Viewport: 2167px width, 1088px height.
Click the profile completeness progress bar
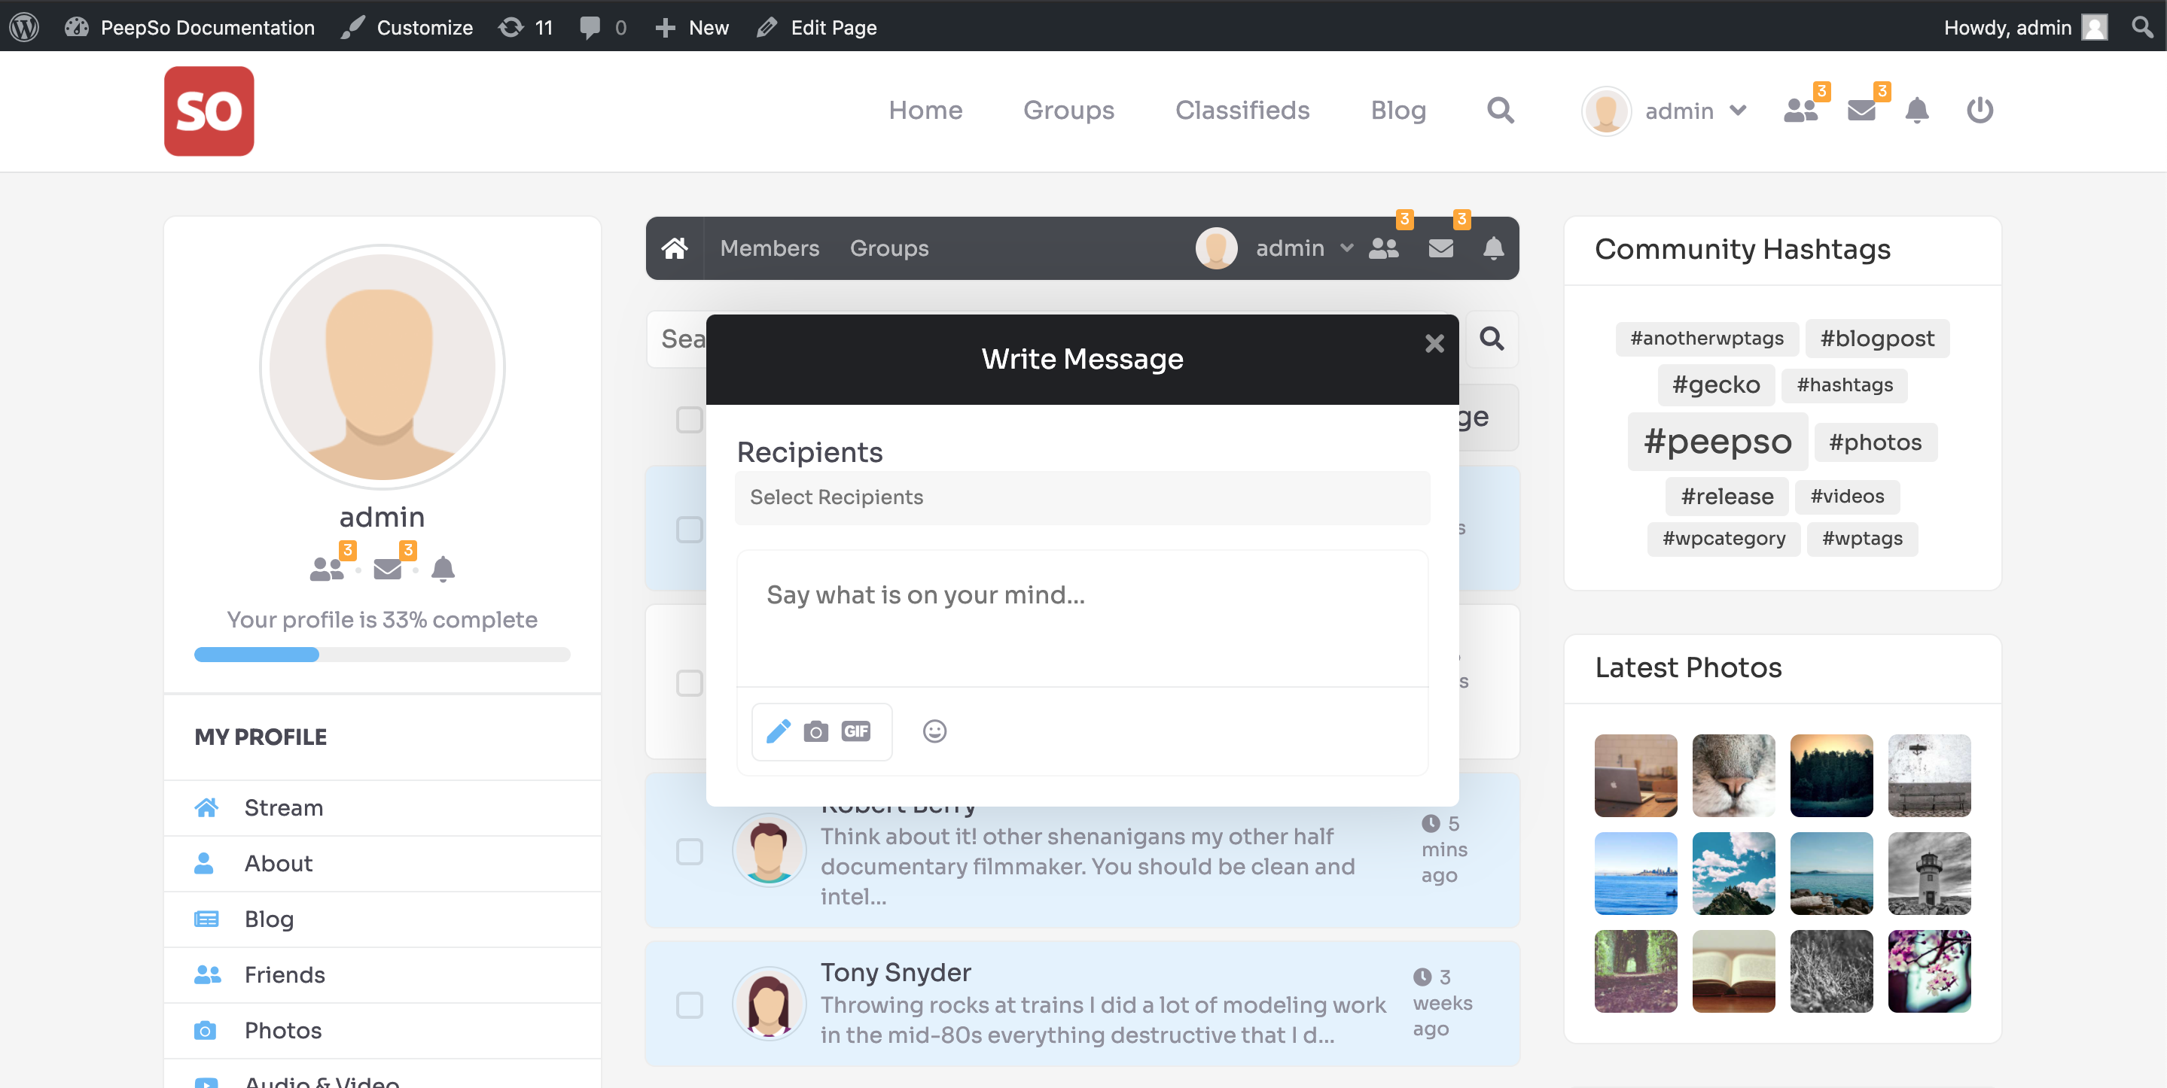[382, 654]
